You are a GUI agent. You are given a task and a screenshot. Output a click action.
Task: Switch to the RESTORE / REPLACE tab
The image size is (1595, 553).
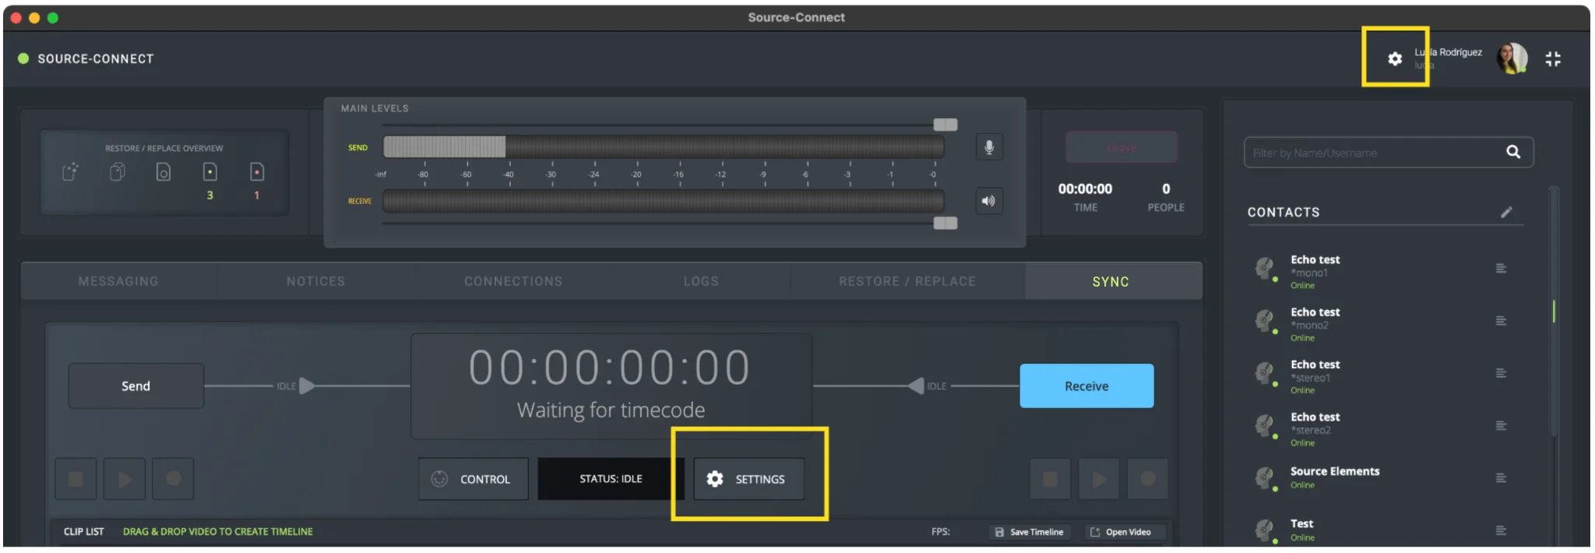[x=907, y=281]
